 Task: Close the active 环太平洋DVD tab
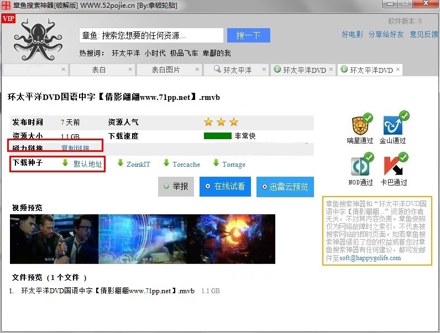[397, 69]
